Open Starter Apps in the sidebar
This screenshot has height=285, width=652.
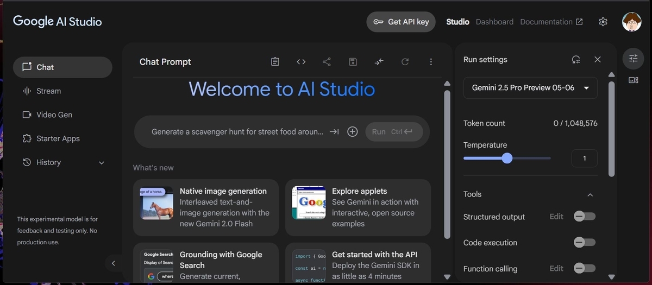(x=62, y=138)
